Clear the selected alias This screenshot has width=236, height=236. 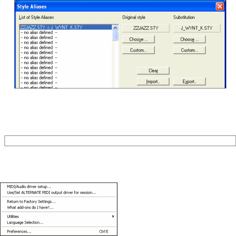(153, 70)
